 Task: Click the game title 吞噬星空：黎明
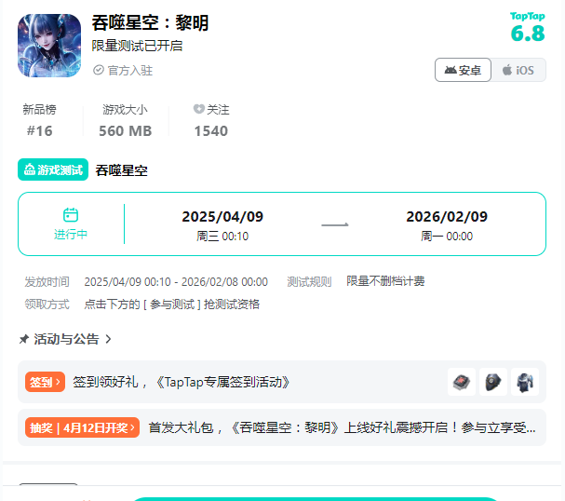pos(150,23)
